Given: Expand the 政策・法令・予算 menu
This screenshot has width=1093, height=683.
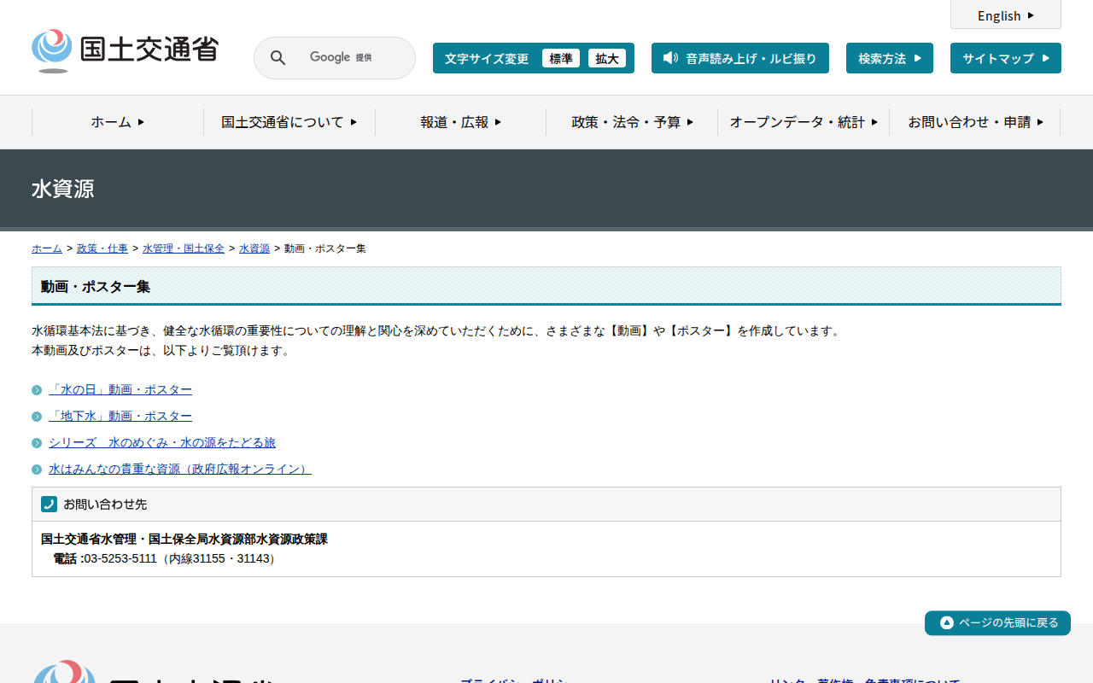Looking at the screenshot, I should [x=632, y=122].
